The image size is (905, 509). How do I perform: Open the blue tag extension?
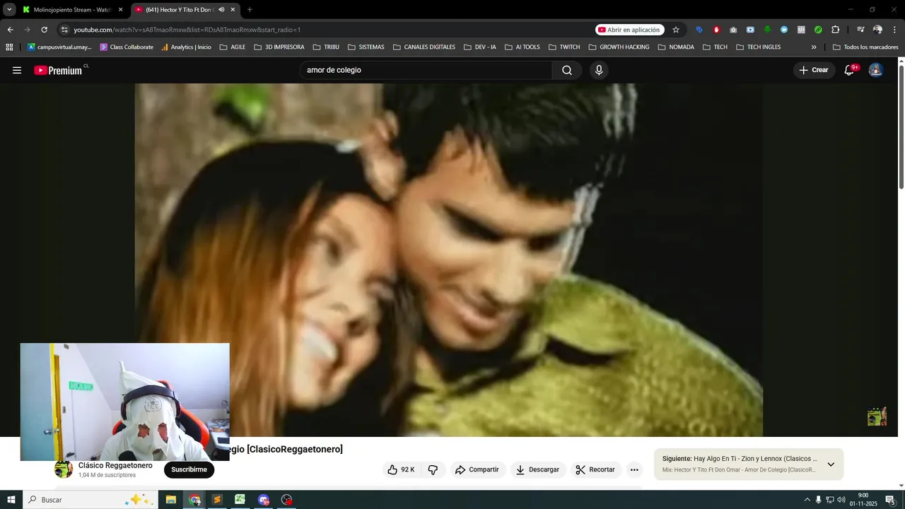(x=699, y=30)
